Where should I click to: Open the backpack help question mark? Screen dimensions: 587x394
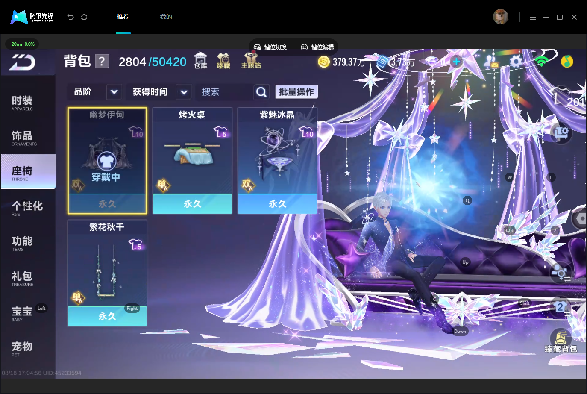pos(102,61)
